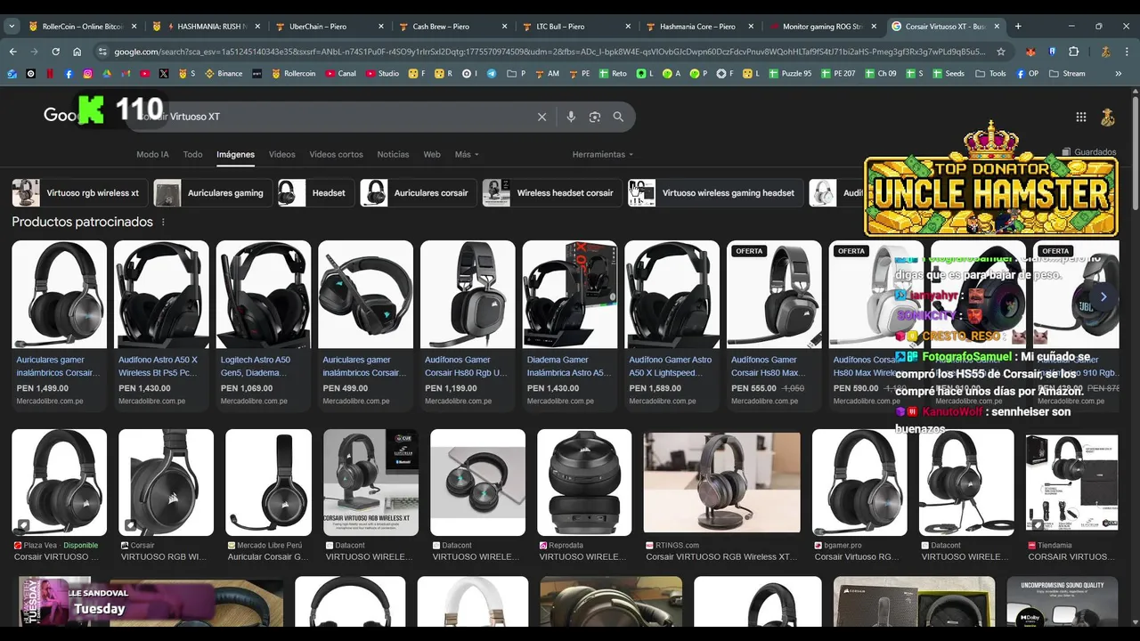The image size is (1140, 641).
Task: Start voice search with the microphone icon
Action: pyautogui.click(x=571, y=117)
